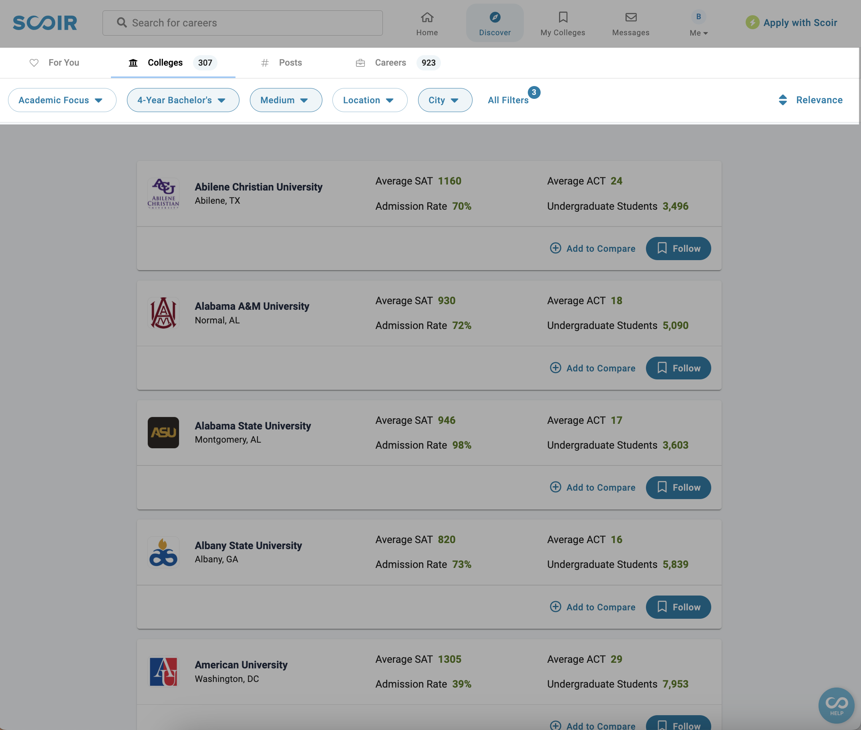861x730 pixels.
Task: Click the Abilene Christian University logo
Action: pyautogui.click(x=163, y=193)
